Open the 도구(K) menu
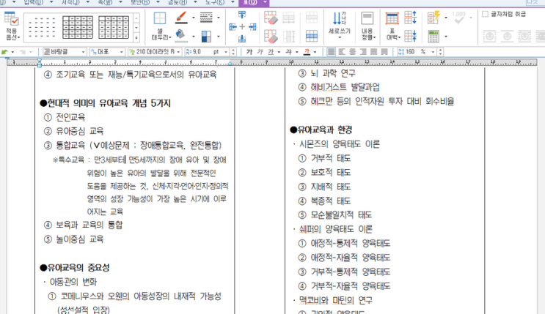This screenshot has height=314, width=545. 215,2
